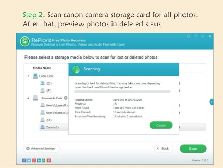223x168 pixels.
Task: Select the Local Disk computer icon
Action: pyautogui.click(x=35, y=76)
